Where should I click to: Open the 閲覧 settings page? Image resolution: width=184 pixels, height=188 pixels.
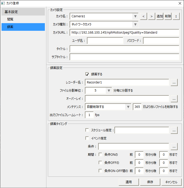point(23,19)
